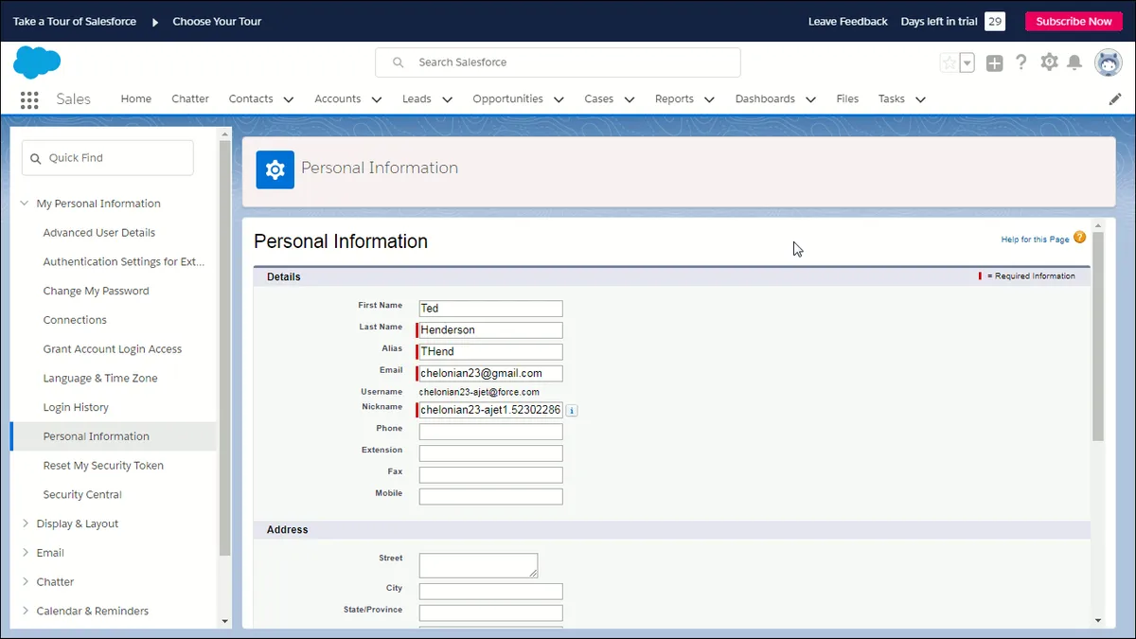Click the Days left in trial 29 badge
Viewport: 1136px width, 639px height.
pyautogui.click(x=994, y=21)
